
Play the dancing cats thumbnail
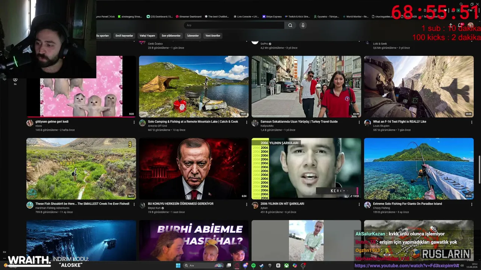pyautogui.click(x=81, y=87)
